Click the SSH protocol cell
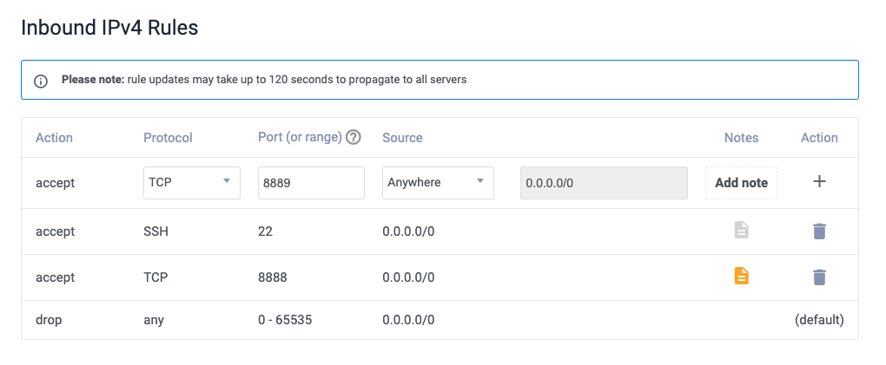 pyautogui.click(x=156, y=231)
